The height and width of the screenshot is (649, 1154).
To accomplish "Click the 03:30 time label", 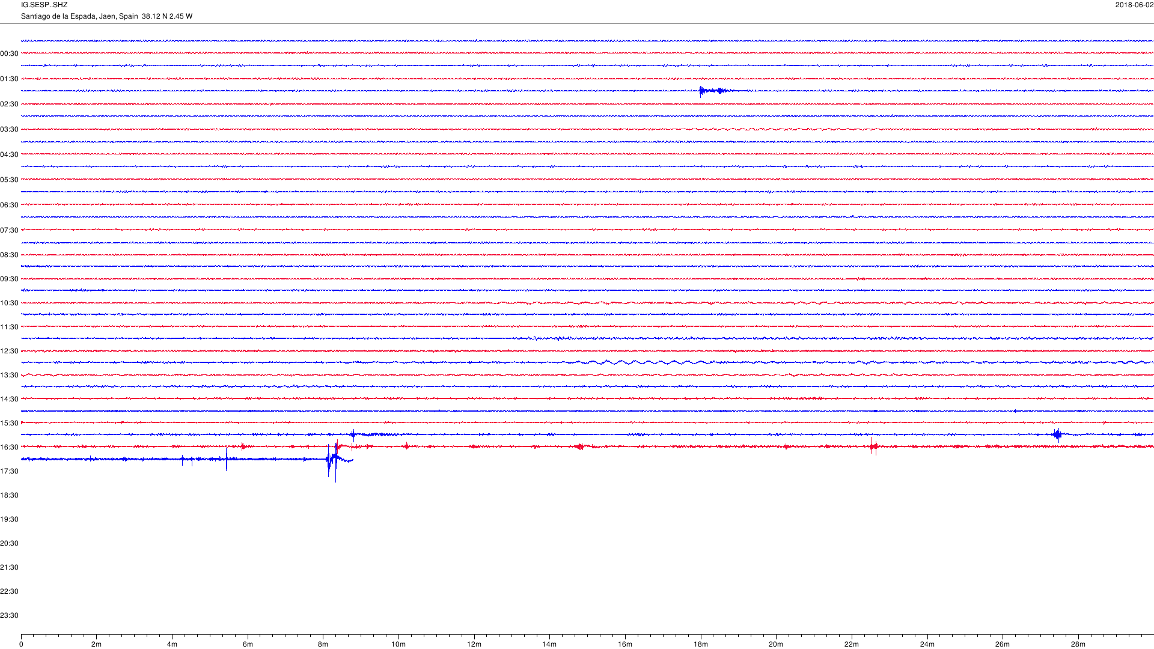I will pyautogui.click(x=9, y=129).
